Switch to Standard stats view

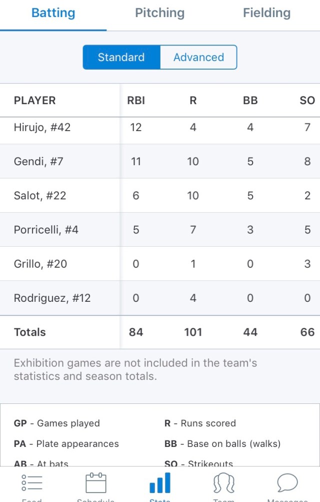tap(121, 57)
